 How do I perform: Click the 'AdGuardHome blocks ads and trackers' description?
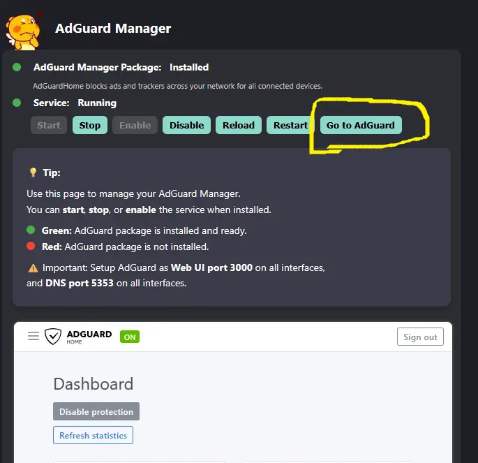(x=177, y=86)
